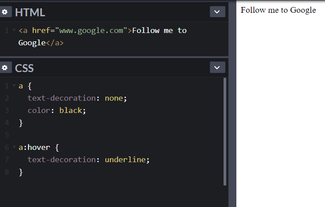This screenshot has height=207, width=325.
Task: Click 'text-decoration: underline;' on CSS line 7
Action: pyautogui.click(x=89, y=160)
